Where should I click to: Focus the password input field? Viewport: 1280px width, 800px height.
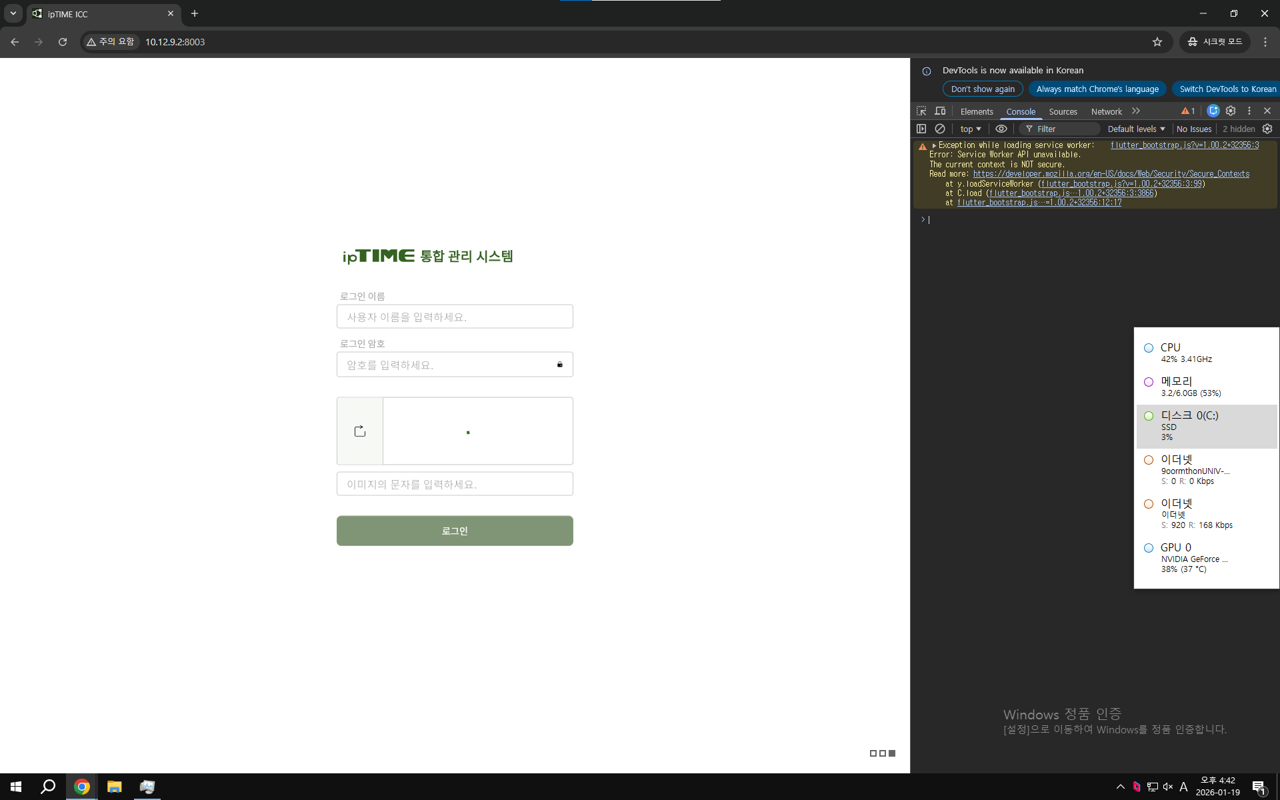pos(455,365)
